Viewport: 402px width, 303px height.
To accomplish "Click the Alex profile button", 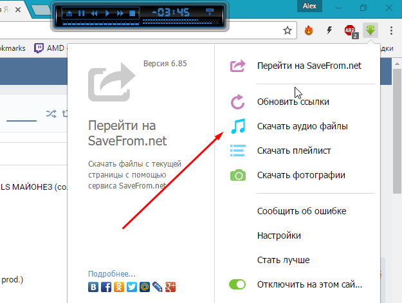I will tap(309, 6).
